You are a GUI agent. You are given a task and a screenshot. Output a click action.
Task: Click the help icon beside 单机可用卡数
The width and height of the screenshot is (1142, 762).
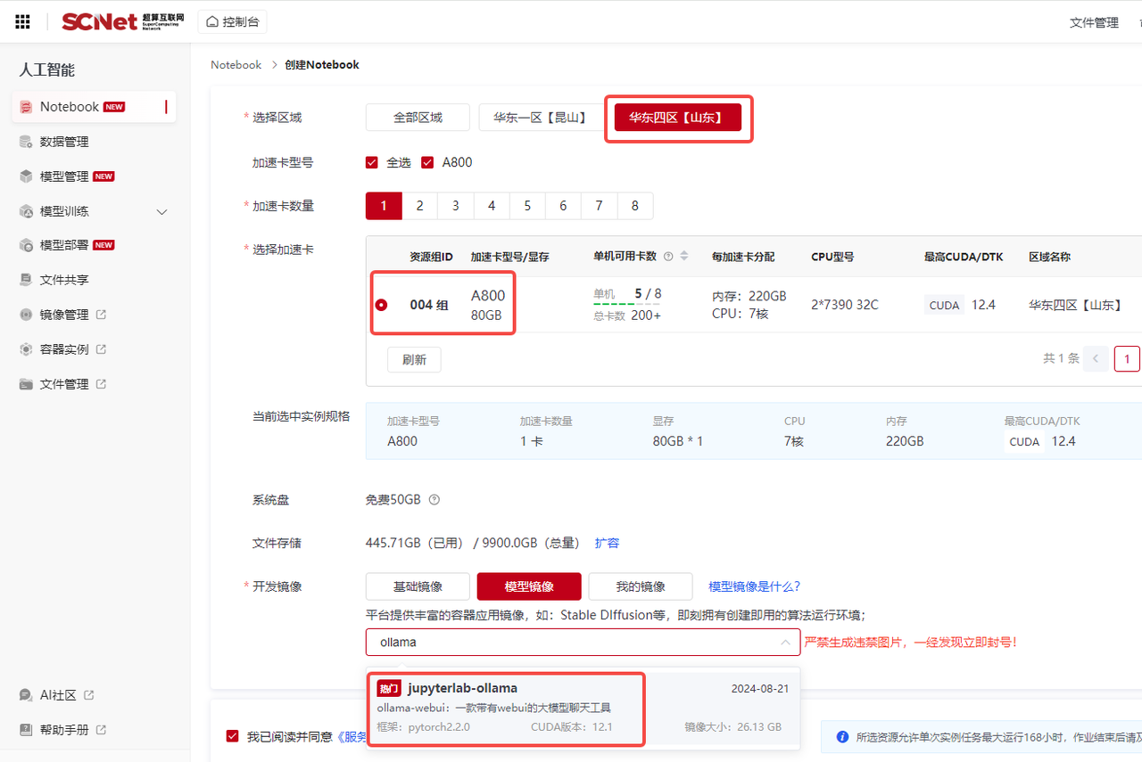[x=668, y=257]
